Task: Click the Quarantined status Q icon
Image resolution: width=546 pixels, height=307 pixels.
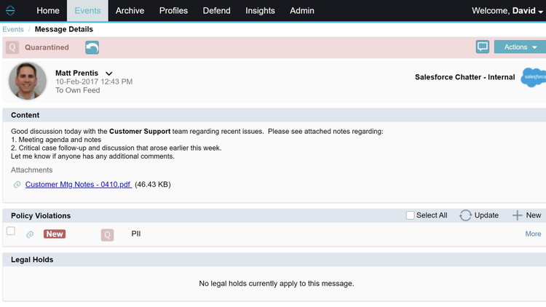Action: (x=12, y=47)
